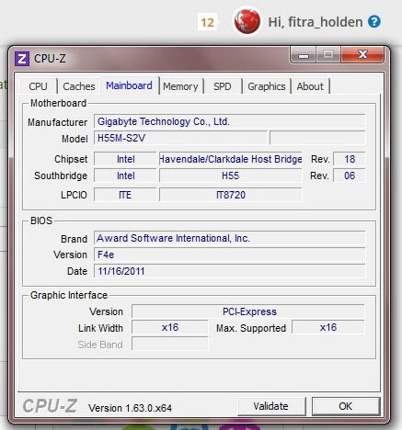The width and height of the screenshot is (402, 430).
Task: Click the Southbridge vendor field Intel
Action: tap(125, 175)
